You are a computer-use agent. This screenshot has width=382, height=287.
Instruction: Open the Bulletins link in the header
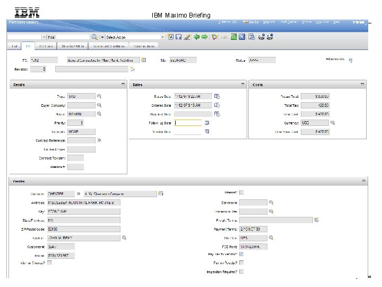coord(227,22)
